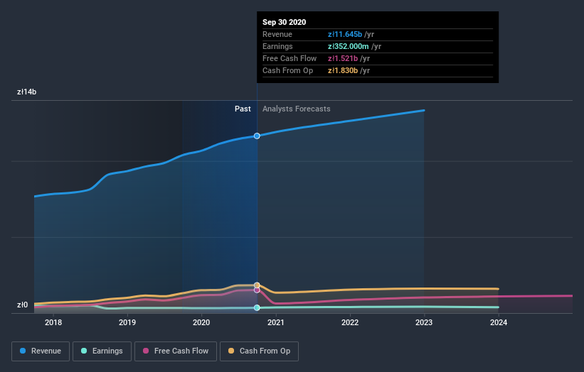Select the 2023 x-axis label

click(x=424, y=322)
